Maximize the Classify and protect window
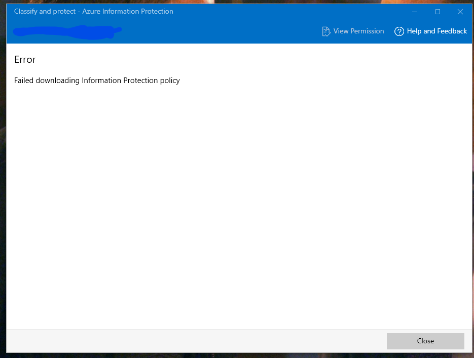Image resolution: width=474 pixels, height=358 pixels. tap(437, 12)
